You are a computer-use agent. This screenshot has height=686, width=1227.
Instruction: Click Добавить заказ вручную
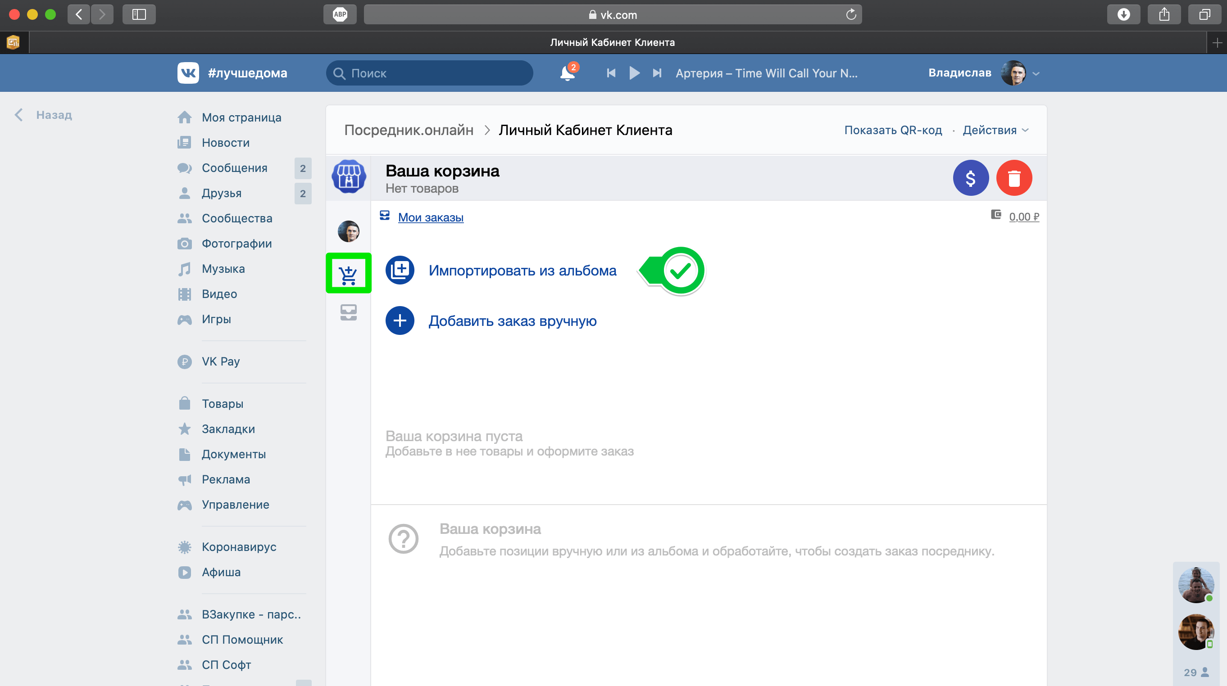(512, 321)
